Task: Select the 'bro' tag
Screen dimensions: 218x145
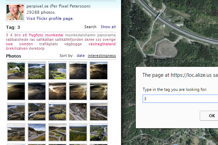Action: pos(18,35)
